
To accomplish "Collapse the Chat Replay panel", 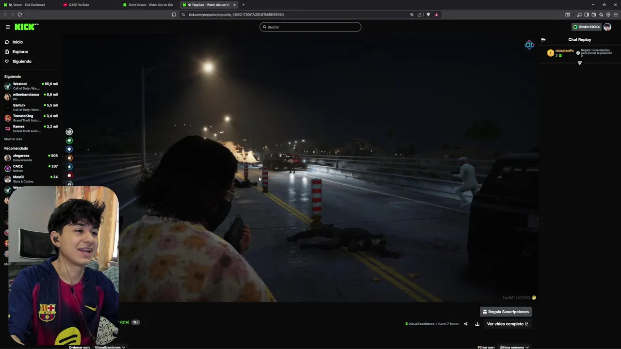I will [x=543, y=40].
